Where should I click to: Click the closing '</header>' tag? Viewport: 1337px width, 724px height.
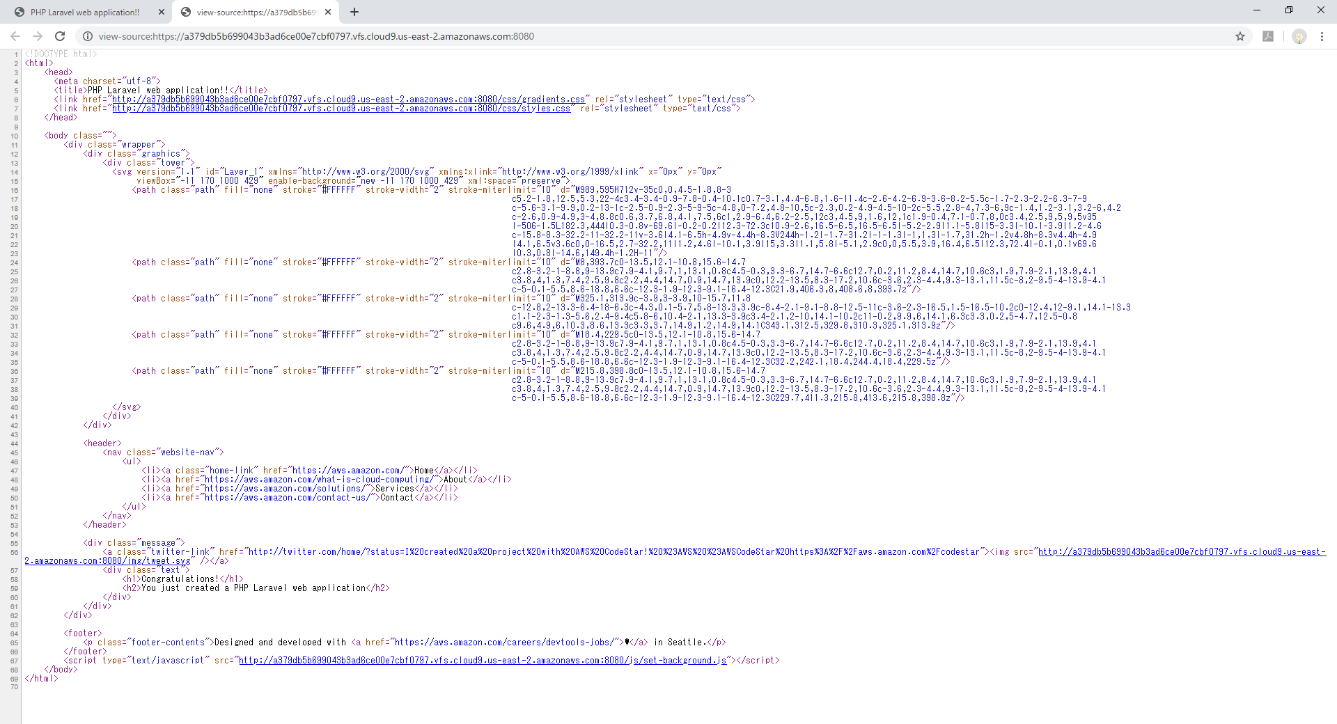(x=104, y=525)
